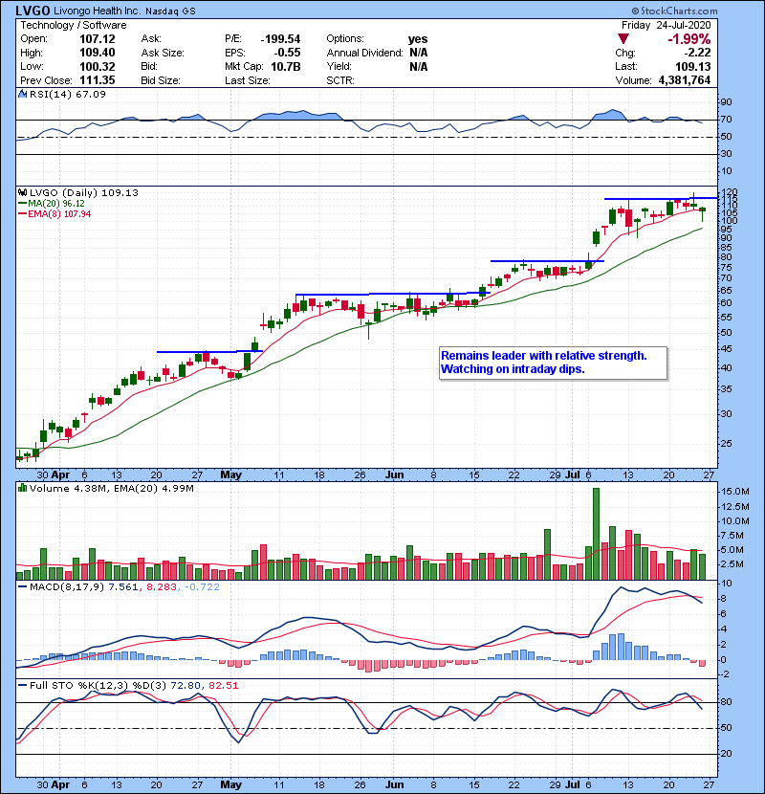Click the P/E value -199.54

pos(280,39)
